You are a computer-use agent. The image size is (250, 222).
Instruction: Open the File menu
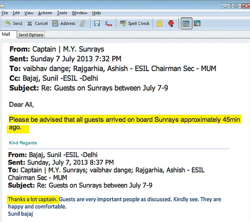(5, 13)
